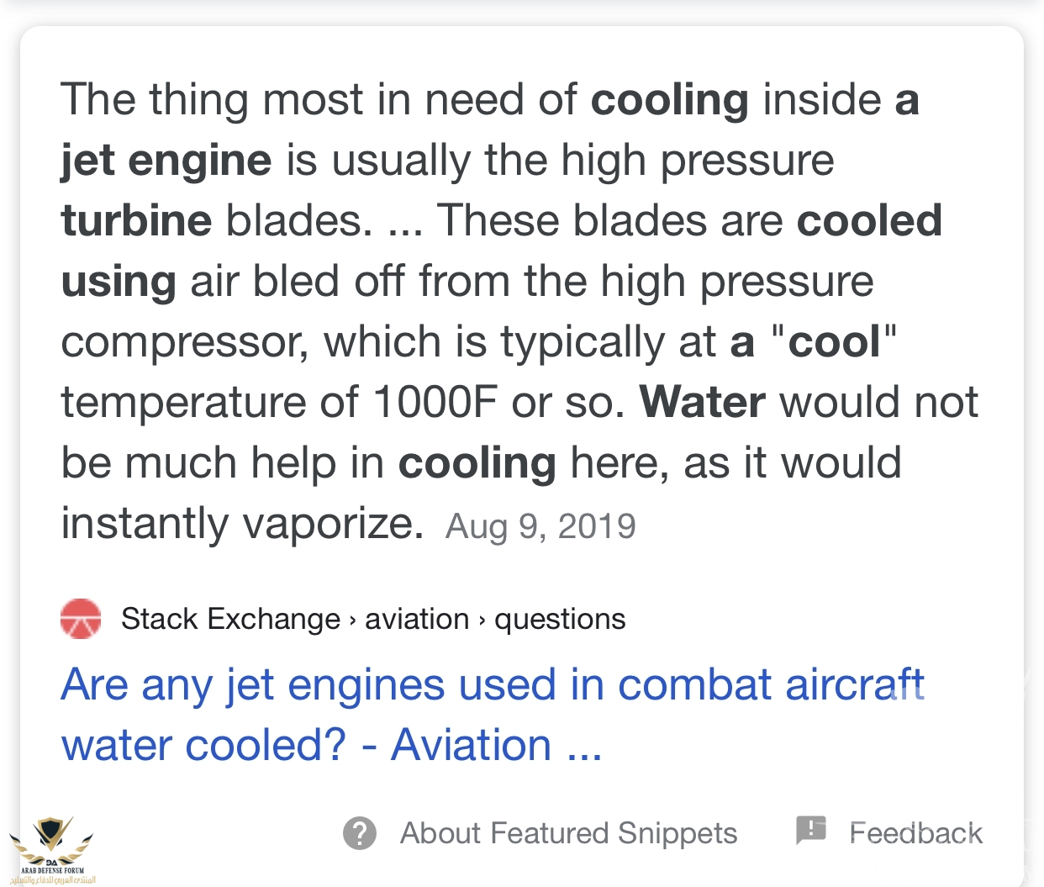This screenshot has width=1044, height=887.
Task: Click '1000F' in the snippet text
Action: pos(435,403)
